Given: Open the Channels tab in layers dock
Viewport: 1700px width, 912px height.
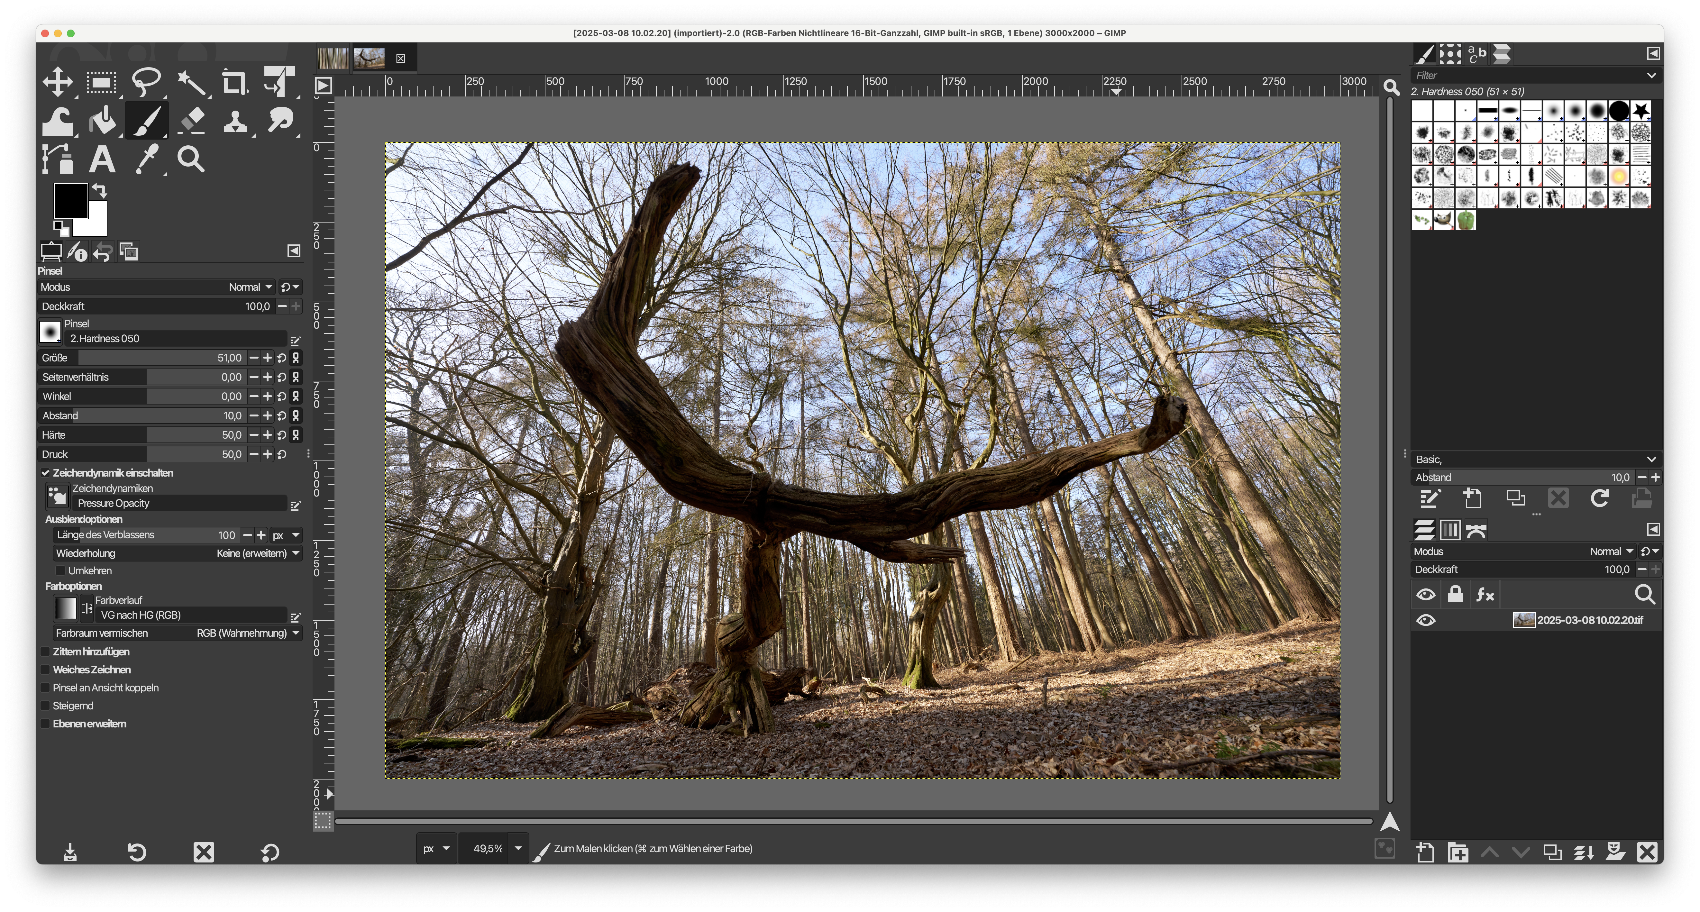Looking at the screenshot, I should (1450, 530).
